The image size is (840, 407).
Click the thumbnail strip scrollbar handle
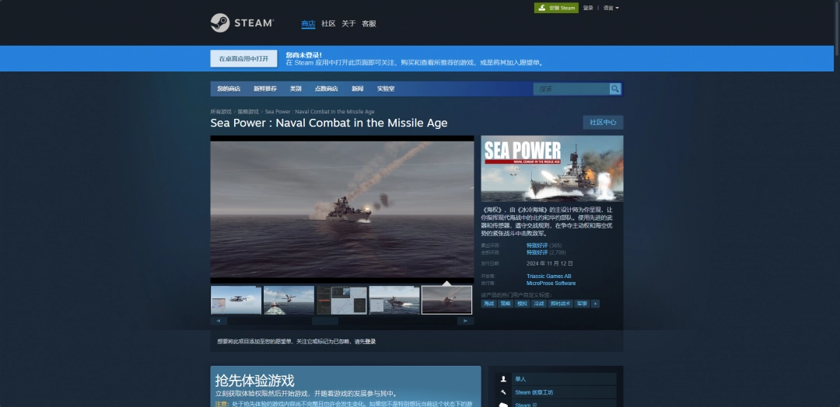325,321
